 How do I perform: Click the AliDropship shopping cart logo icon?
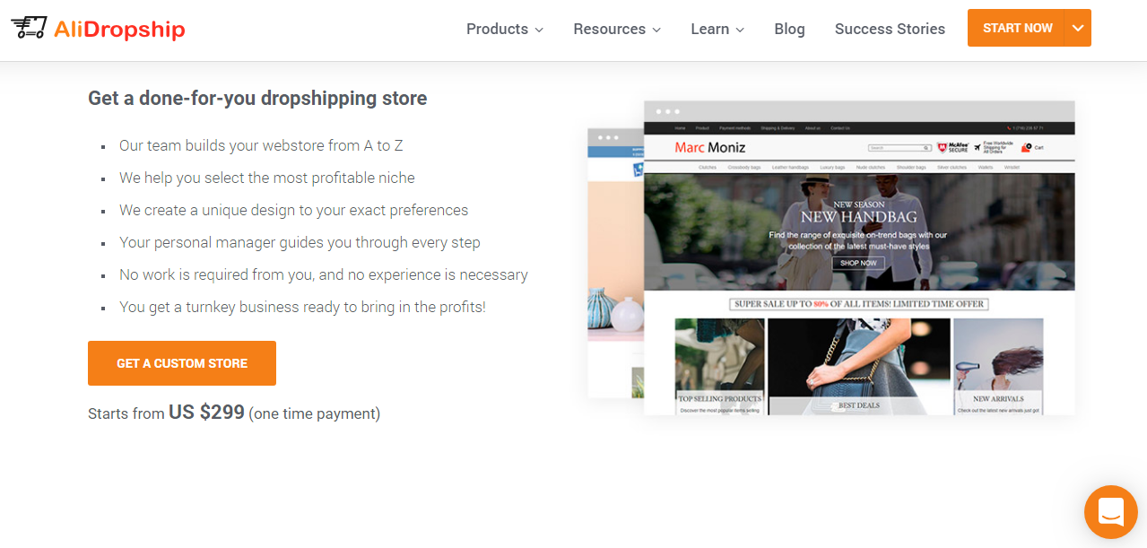tap(30, 27)
